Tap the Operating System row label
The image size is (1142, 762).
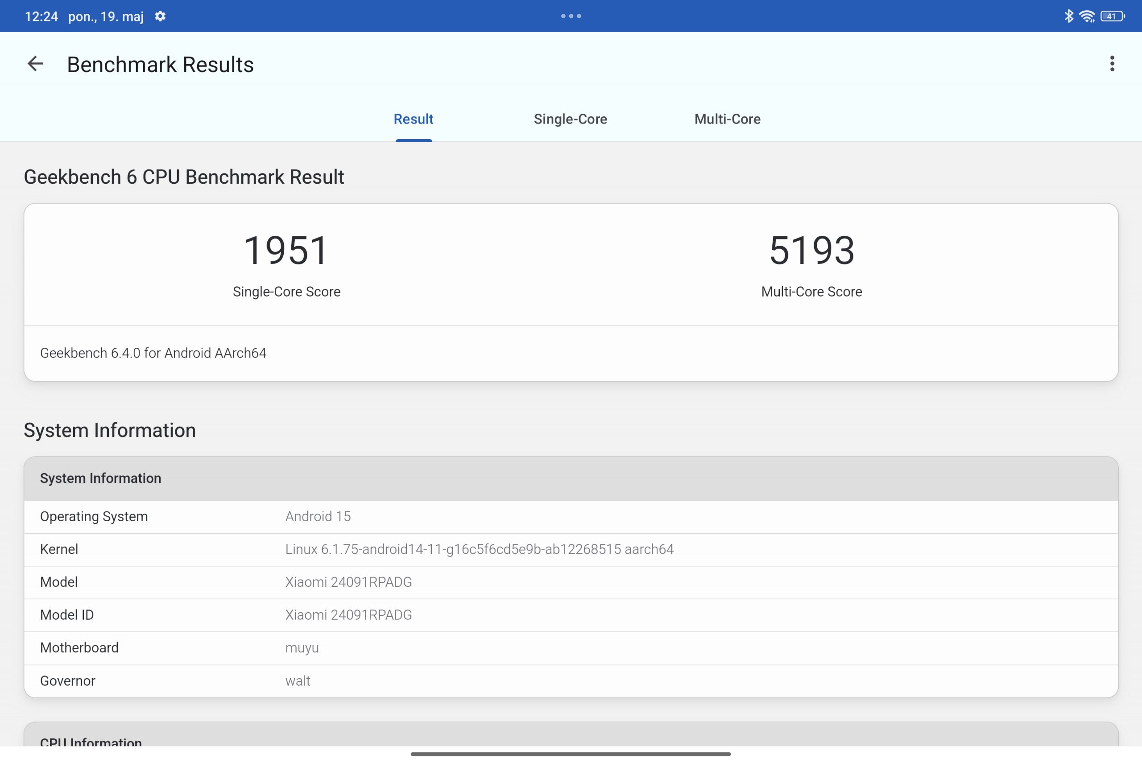click(x=94, y=517)
